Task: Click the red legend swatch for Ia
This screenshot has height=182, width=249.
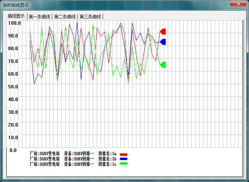Action: [124, 154]
